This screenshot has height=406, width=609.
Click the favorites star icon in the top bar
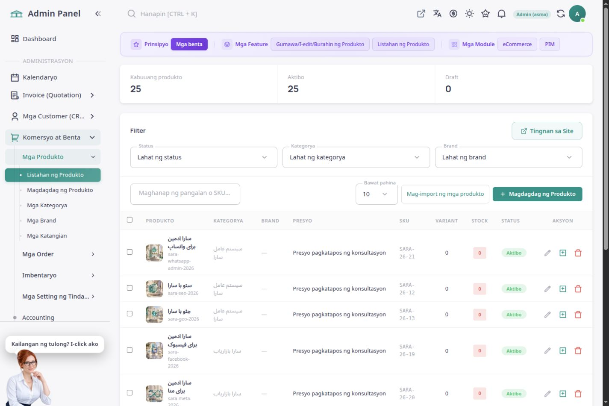[485, 14]
